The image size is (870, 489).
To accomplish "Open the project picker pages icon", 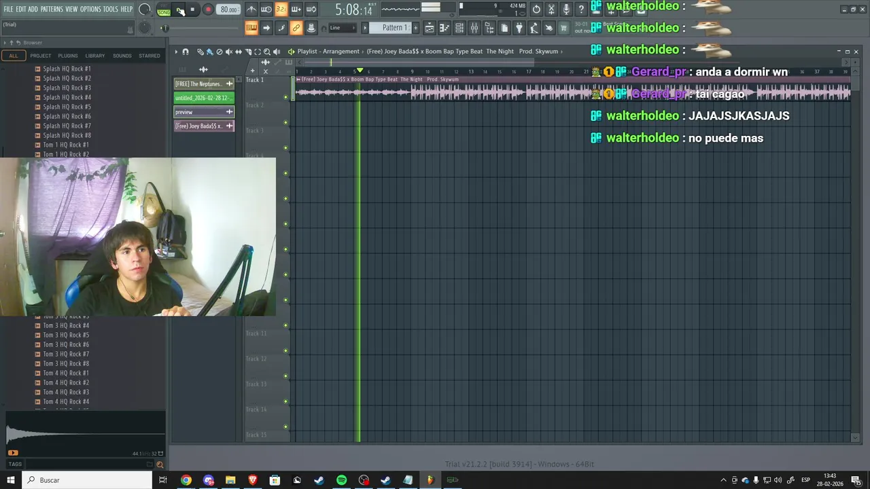I will (504, 28).
